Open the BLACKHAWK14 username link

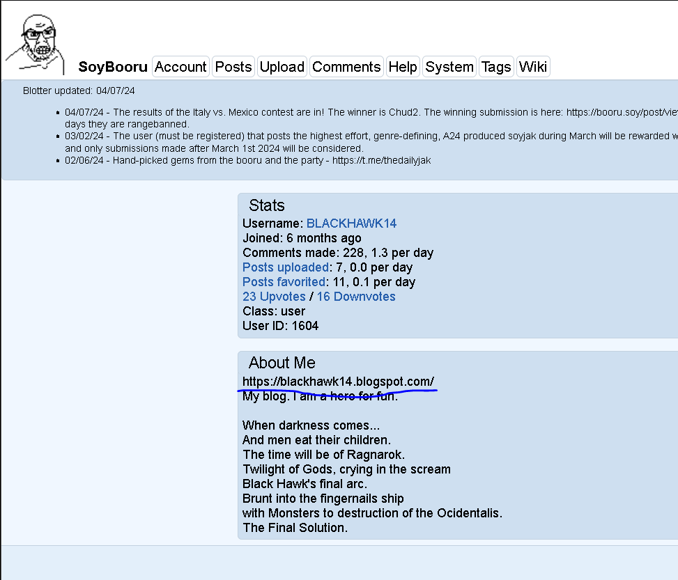tap(351, 224)
